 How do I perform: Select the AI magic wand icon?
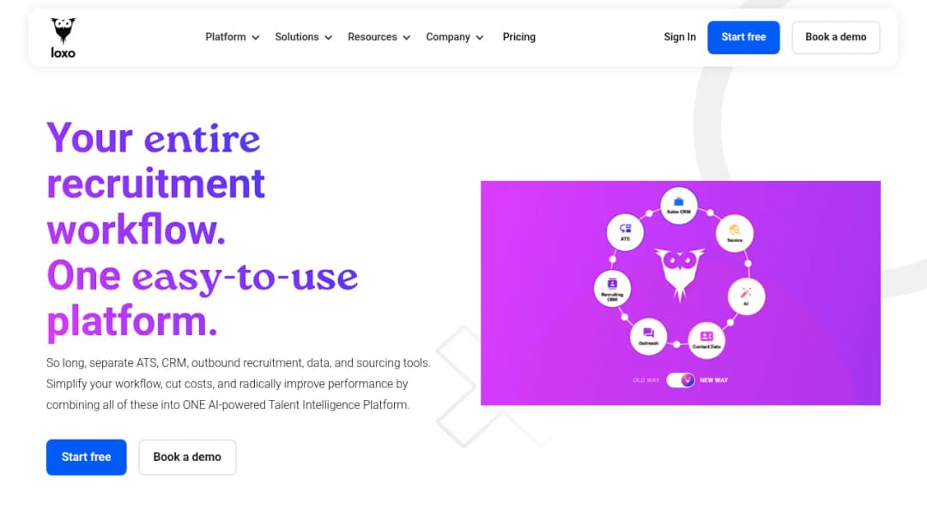tap(746, 296)
